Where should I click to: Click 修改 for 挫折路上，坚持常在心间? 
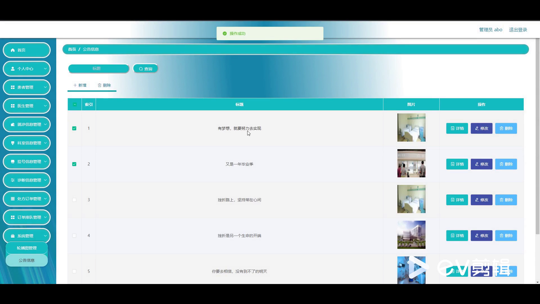481,200
